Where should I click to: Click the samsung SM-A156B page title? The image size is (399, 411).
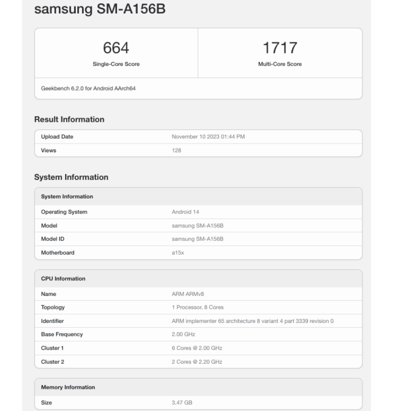pos(101,9)
